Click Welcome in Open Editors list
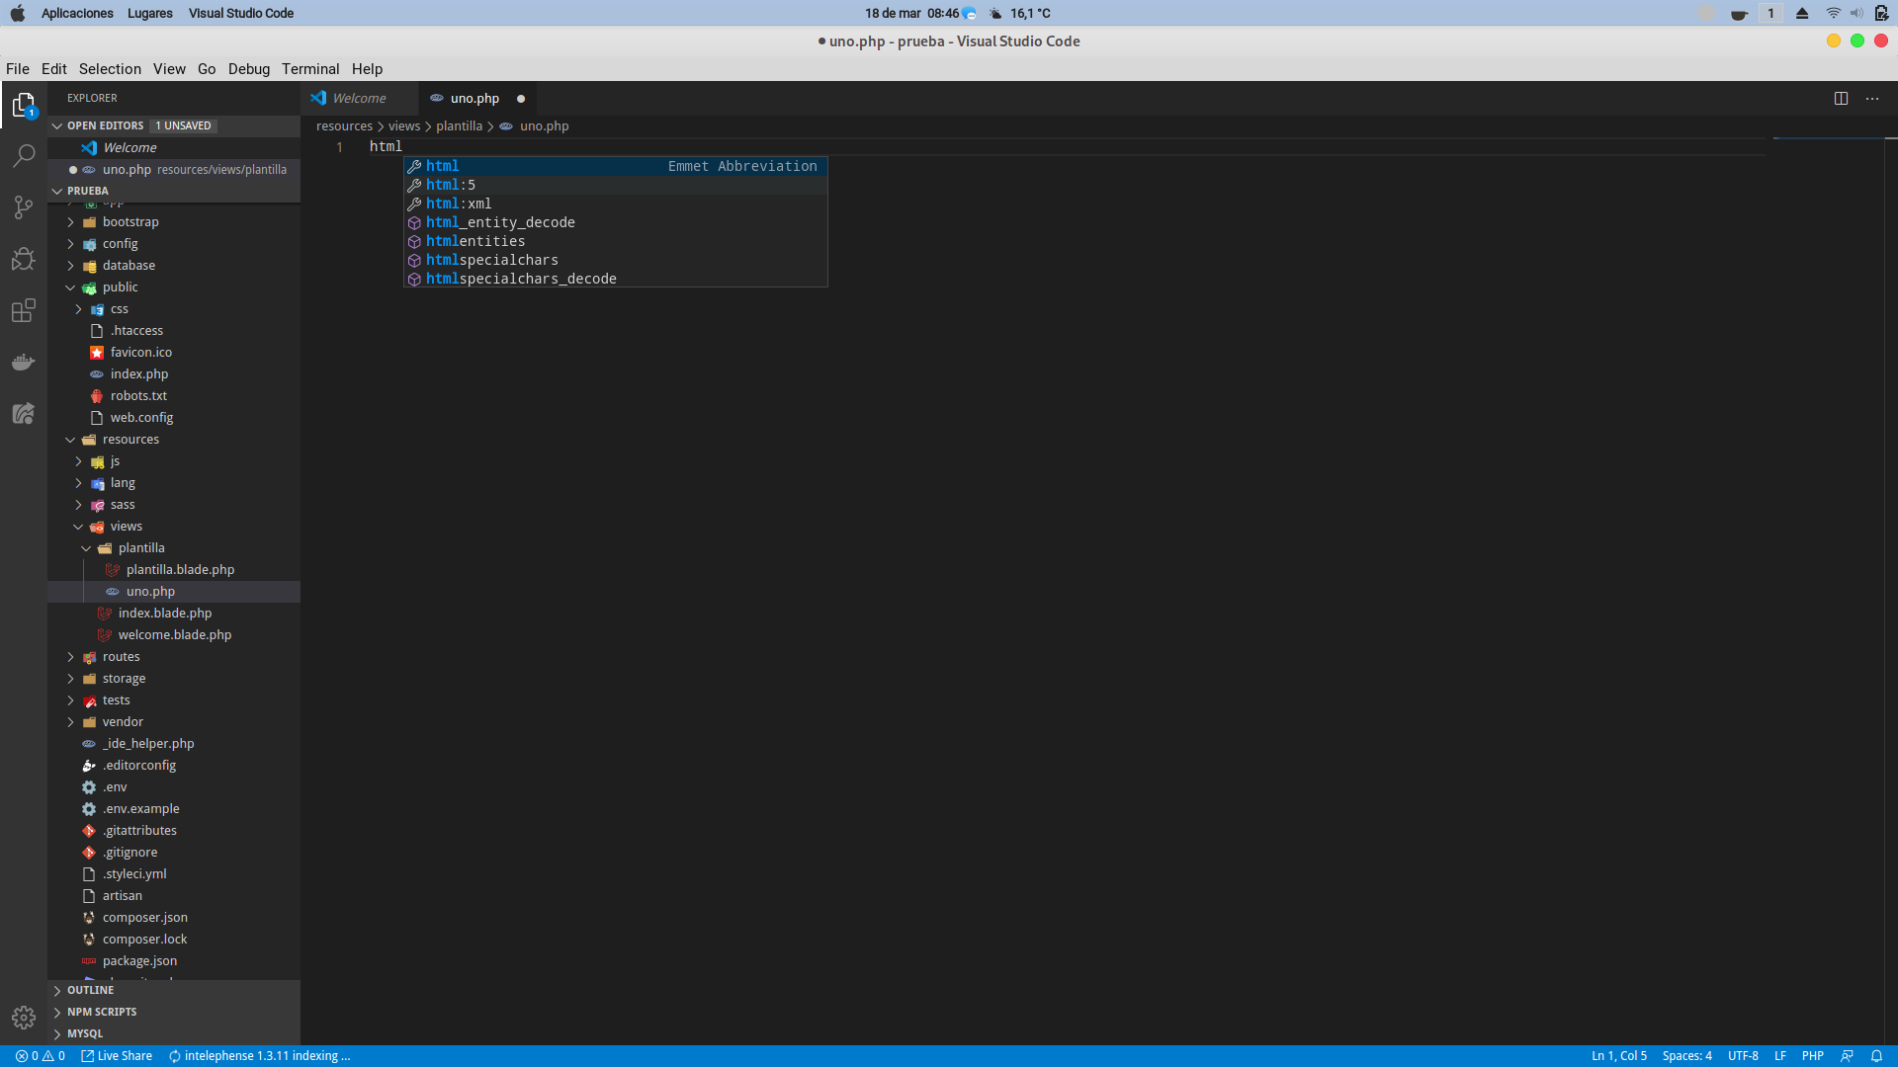This screenshot has height=1067, width=1898. 174,148
